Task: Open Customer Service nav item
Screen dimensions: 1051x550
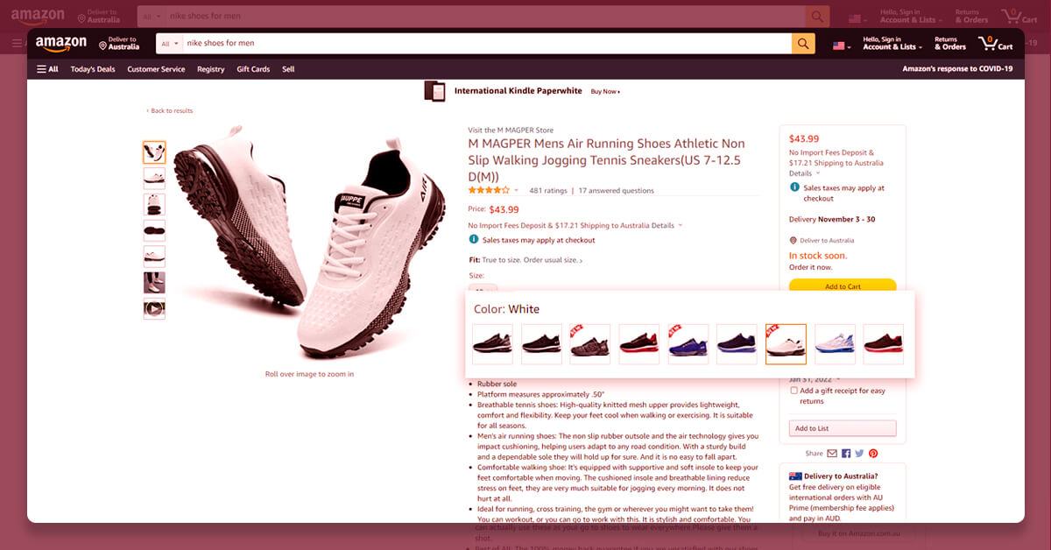Action: coord(156,69)
